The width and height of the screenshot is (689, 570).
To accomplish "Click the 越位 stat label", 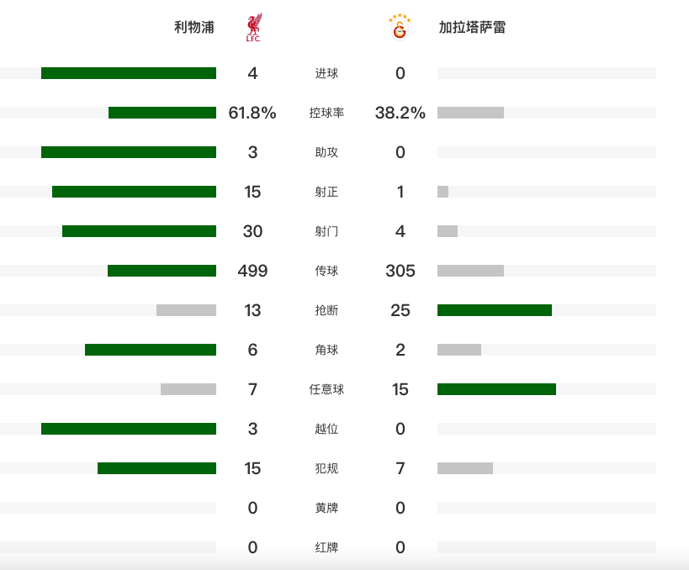I will point(326,429).
